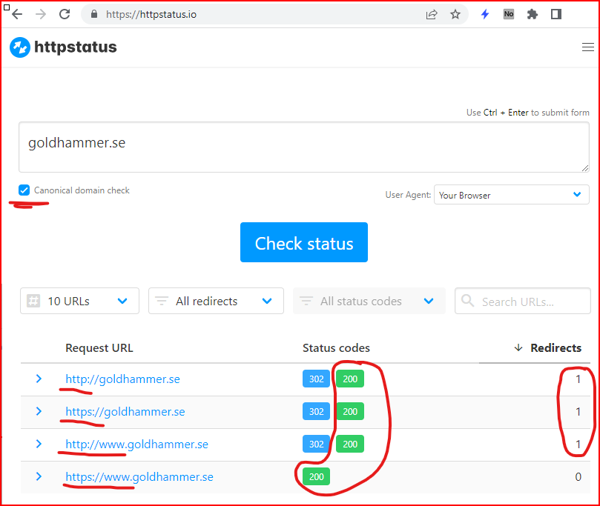Click the 200 badge for https://goldhammer.se

[350, 411]
